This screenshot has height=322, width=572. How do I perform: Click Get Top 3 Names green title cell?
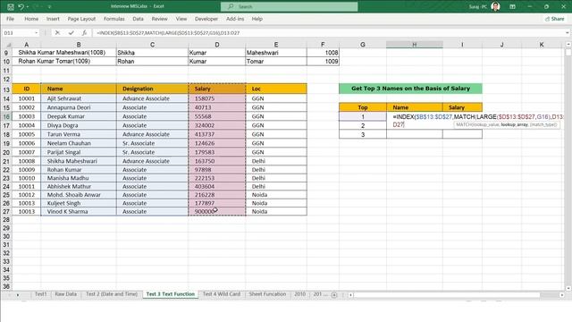[x=410, y=89]
